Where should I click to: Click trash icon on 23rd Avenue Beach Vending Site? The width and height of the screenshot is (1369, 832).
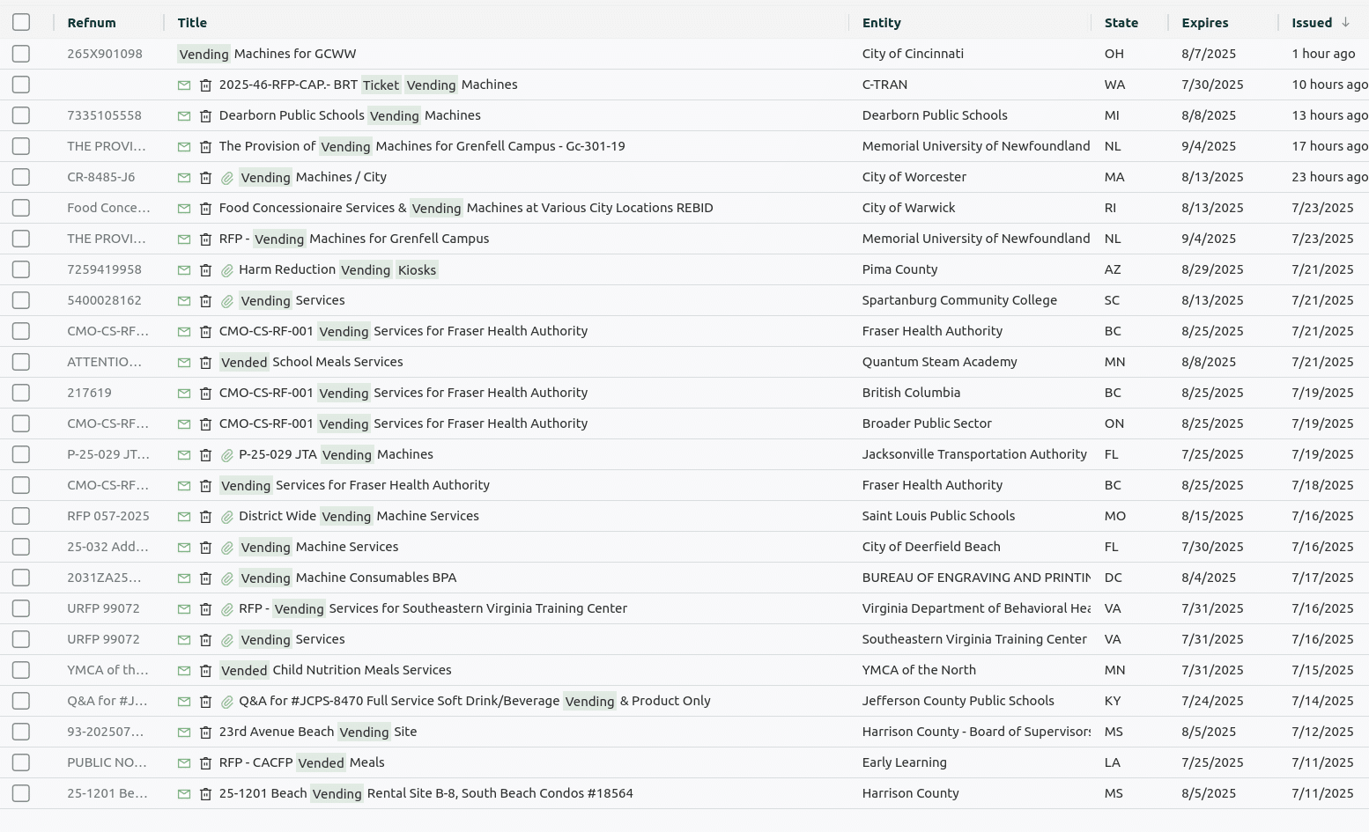[x=205, y=733]
